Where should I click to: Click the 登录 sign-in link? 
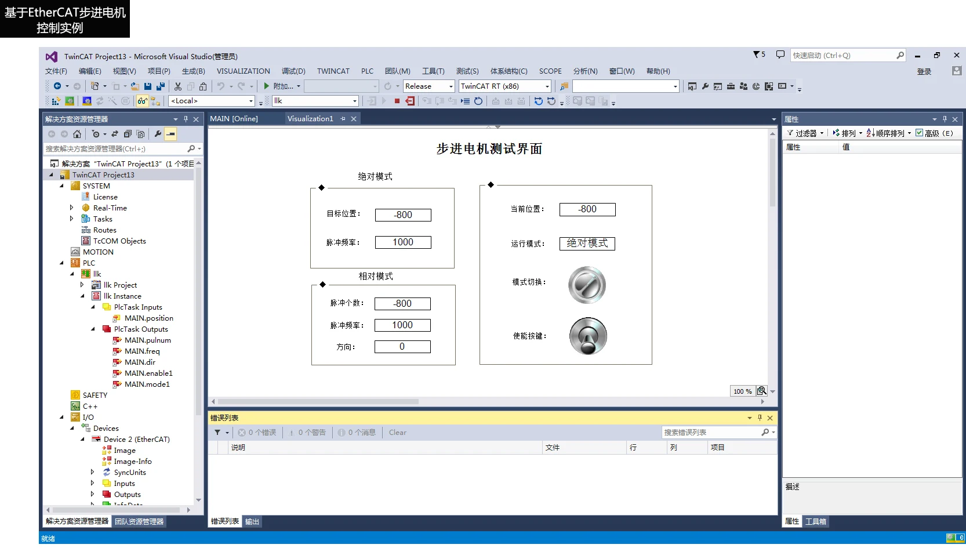point(924,72)
